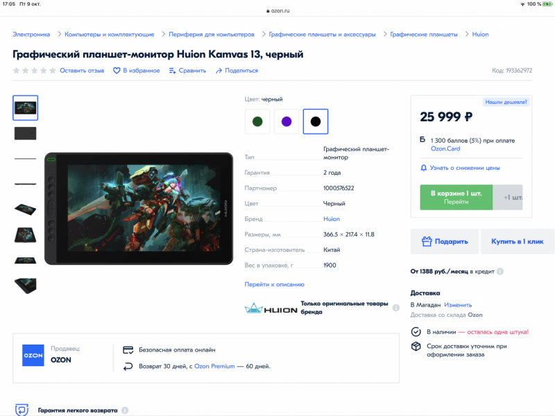555x416 pixels.
Task: Open Периферия для компьютеров breadcrumb
Action: 212,34
